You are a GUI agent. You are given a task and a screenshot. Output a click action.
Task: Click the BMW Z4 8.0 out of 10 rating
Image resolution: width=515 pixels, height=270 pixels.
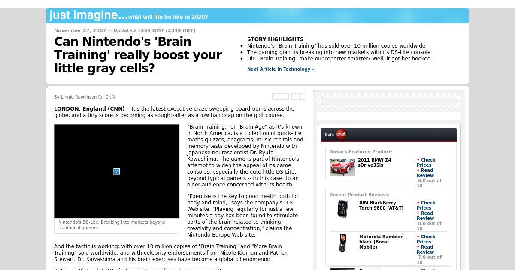429,183
